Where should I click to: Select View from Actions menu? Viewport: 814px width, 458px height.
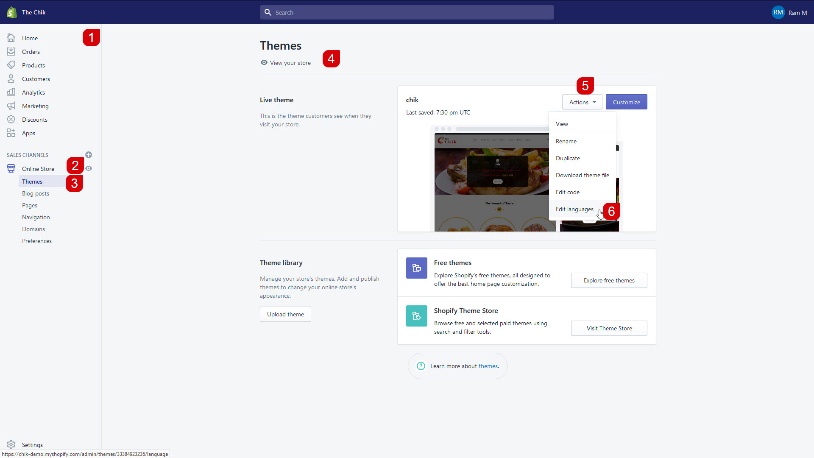coord(582,124)
